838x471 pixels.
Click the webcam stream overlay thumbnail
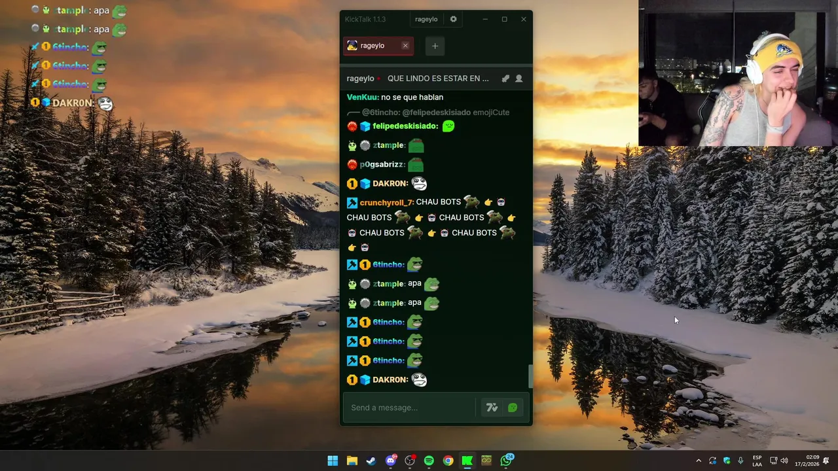point(738,73)
